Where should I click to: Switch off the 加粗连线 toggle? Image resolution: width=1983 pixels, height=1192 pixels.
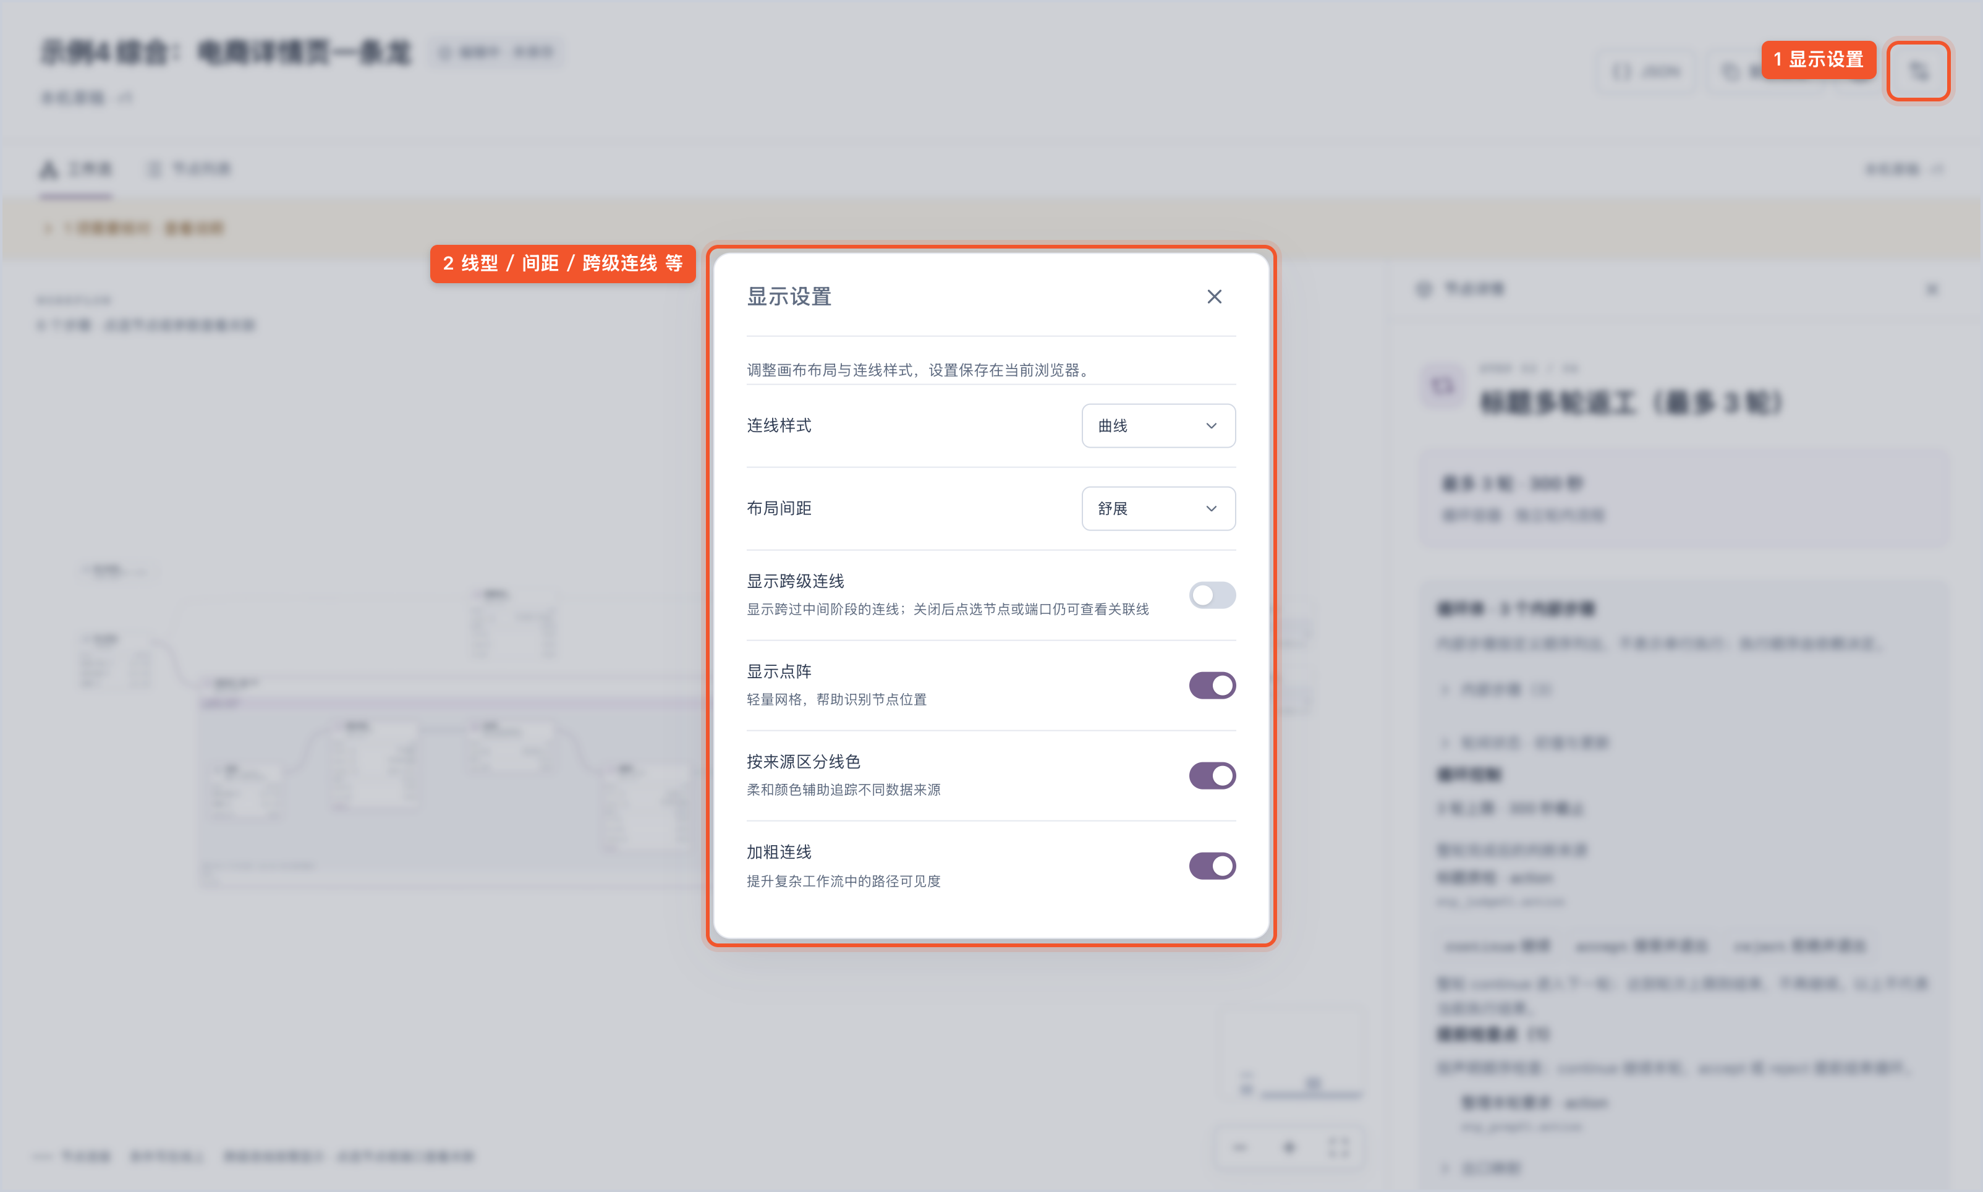coord(1212,866)
